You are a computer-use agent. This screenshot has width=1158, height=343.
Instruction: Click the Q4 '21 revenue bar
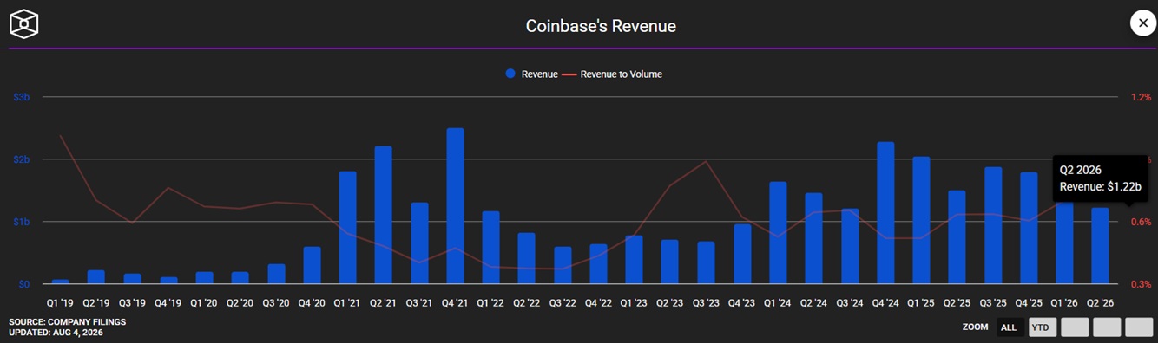(x=455, y=206)
